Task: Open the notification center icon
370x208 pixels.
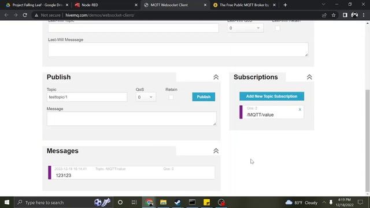Action: [x=360, y=202]
